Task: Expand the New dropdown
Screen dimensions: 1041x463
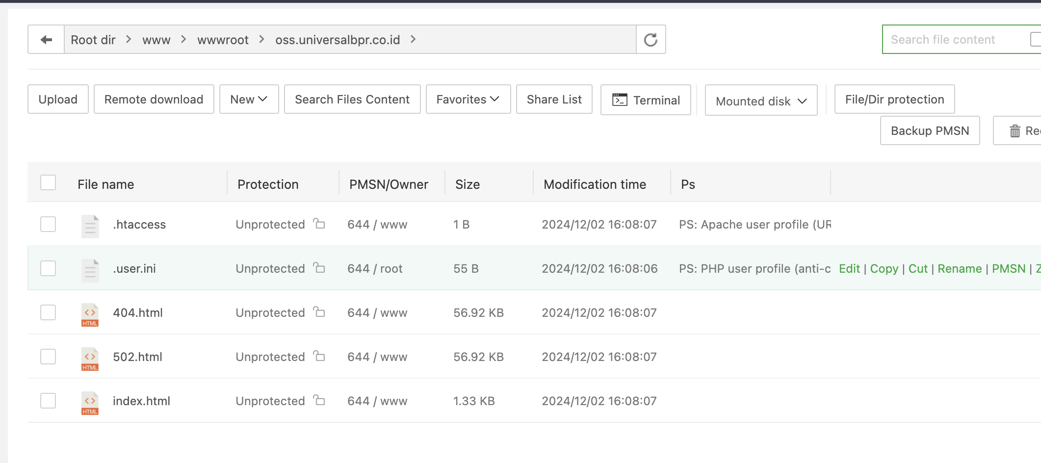Action: tap(249, 100)
